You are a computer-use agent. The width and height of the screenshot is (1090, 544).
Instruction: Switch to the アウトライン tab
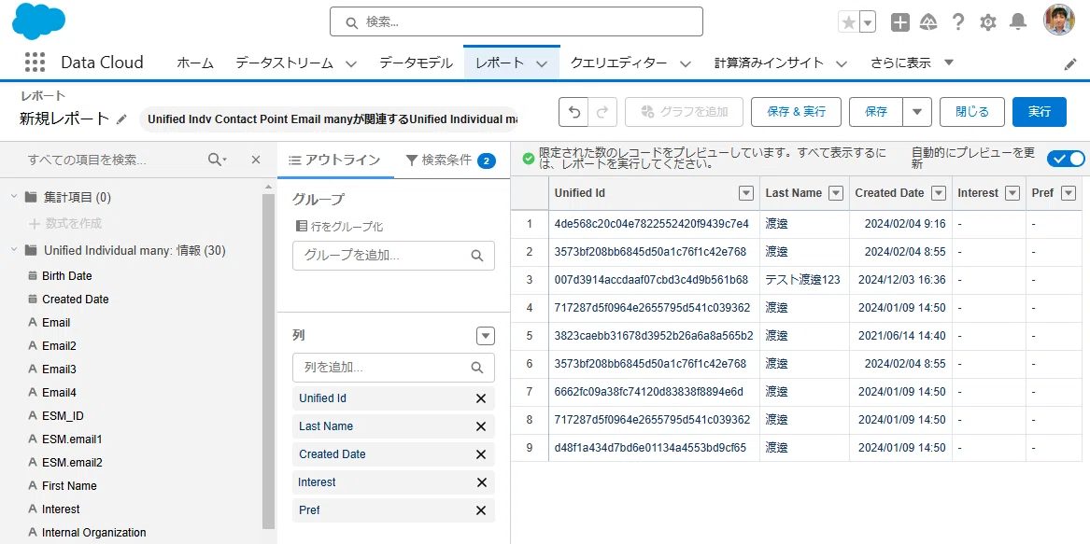click(335, 160)
